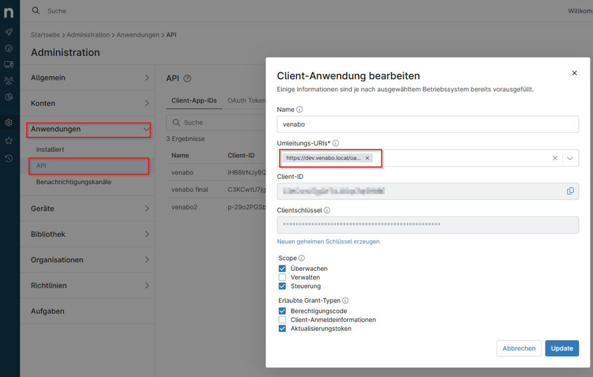Click Neuen geheimen Schlüssel erzeugen link
593x377 pixels.
(328, 241)
